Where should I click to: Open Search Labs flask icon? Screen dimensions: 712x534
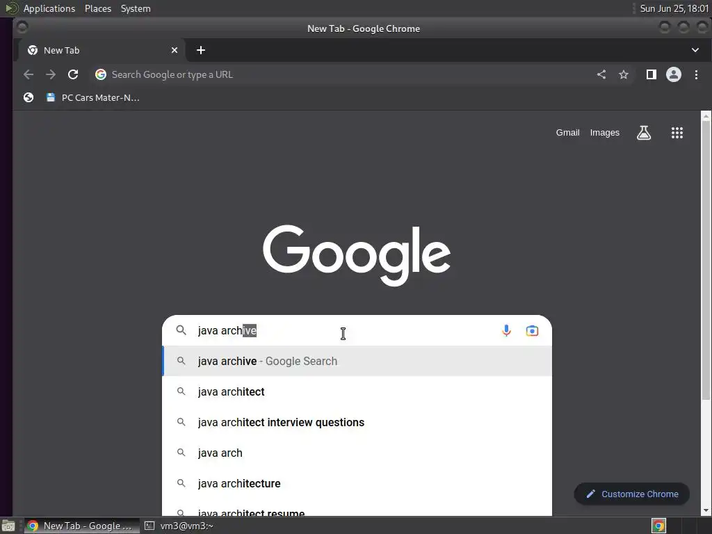coord(644,133)
